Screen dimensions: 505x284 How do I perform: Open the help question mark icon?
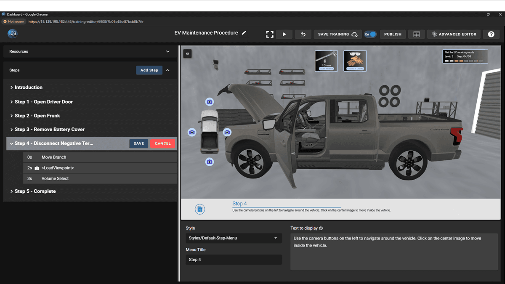point(491,34)
